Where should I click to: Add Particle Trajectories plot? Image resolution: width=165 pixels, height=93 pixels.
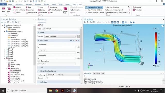coord(55,10)
